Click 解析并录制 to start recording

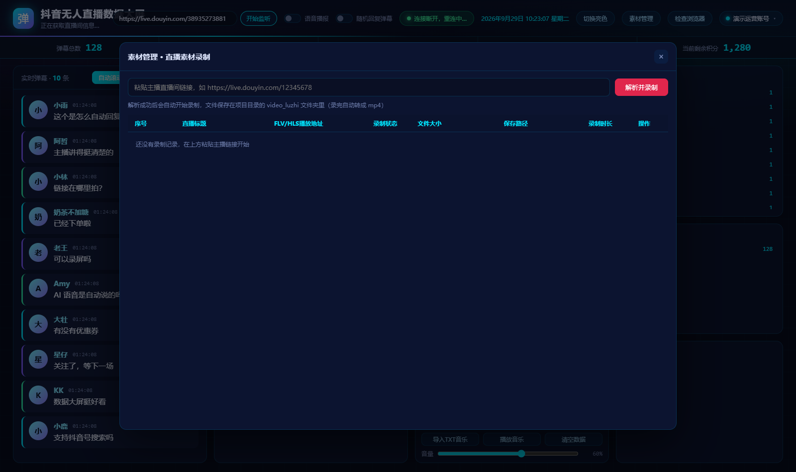(x=641, y=87)
